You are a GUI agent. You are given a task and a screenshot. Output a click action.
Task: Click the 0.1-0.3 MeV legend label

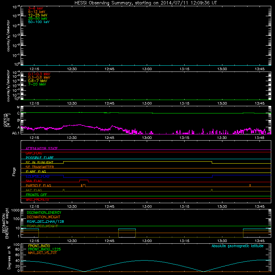click(39, 74)
